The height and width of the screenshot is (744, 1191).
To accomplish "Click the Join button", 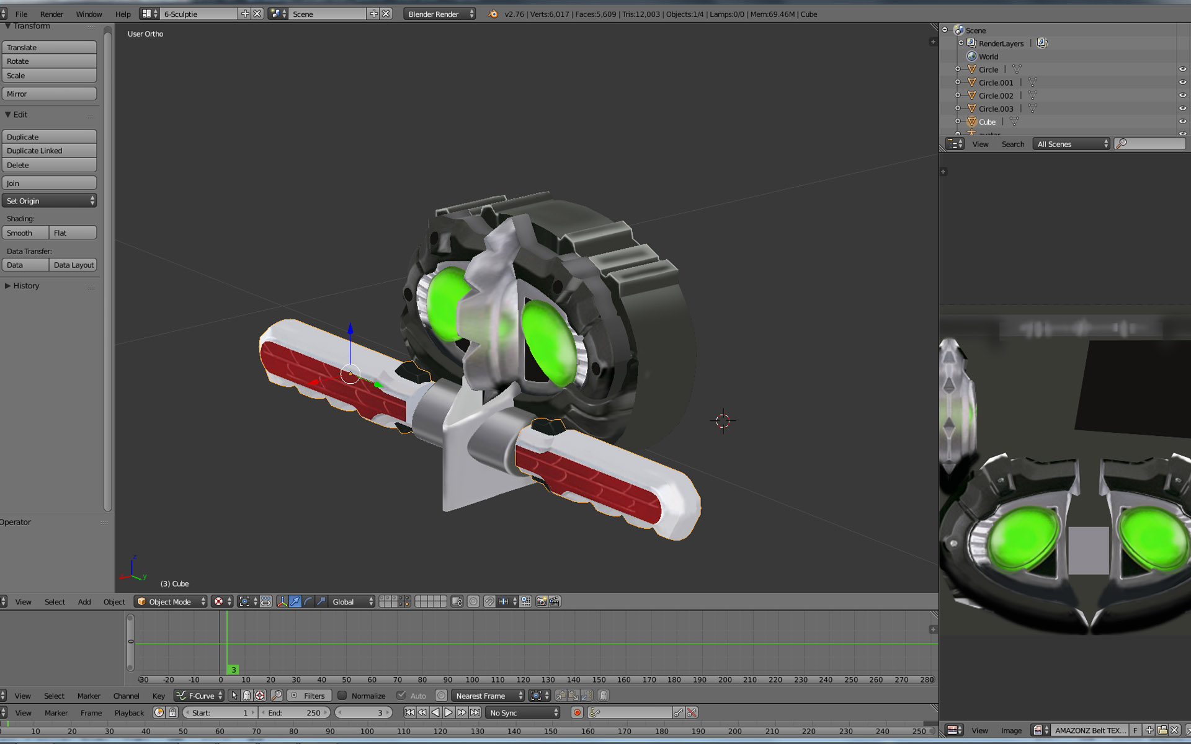I will [x=50, y=183].
